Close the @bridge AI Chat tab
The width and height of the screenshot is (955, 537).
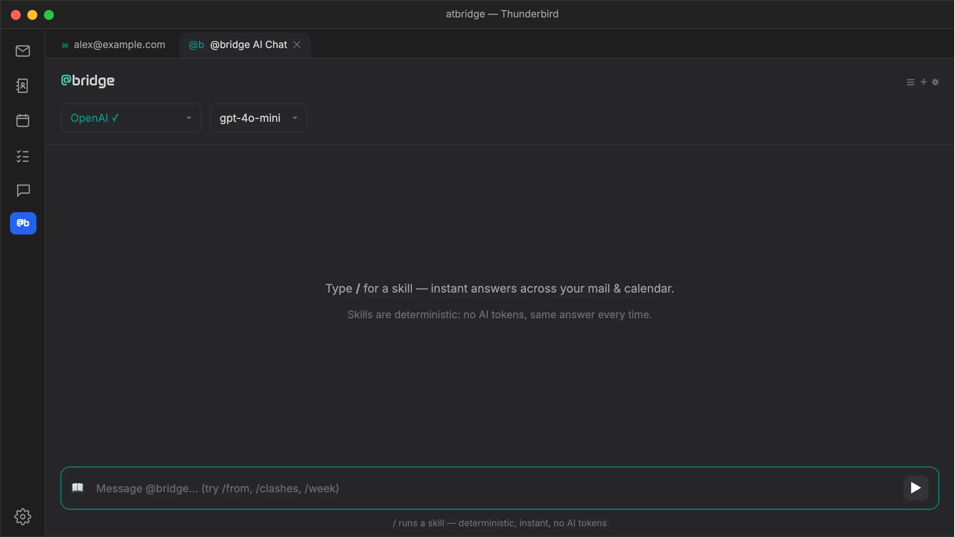pyautogui.click(x=297, y=45)
